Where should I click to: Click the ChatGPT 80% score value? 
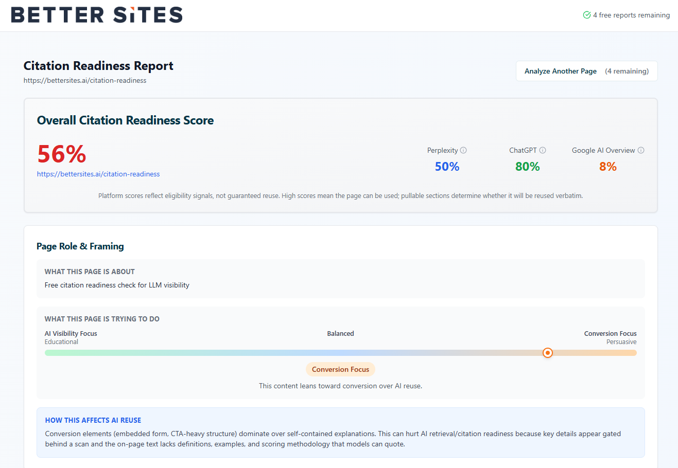click(x=527, y=166)
